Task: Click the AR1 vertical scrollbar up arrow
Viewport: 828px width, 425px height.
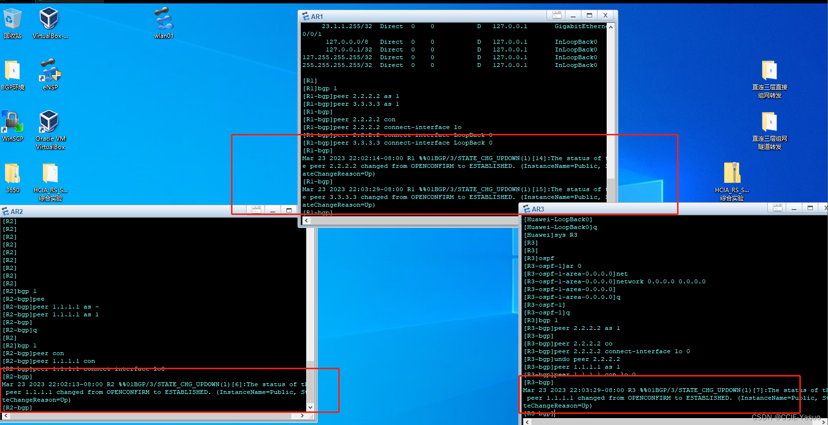Action: [611, 27]
